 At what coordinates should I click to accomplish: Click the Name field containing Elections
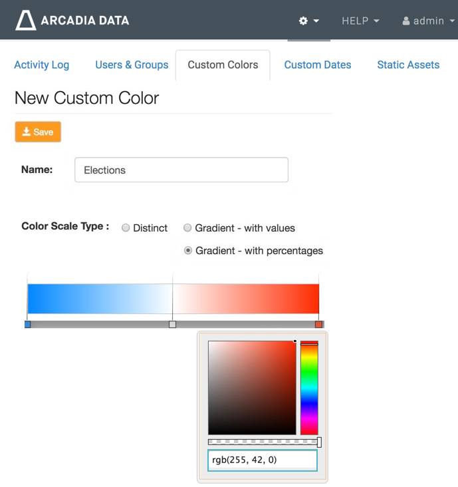(x=181, y=170)
